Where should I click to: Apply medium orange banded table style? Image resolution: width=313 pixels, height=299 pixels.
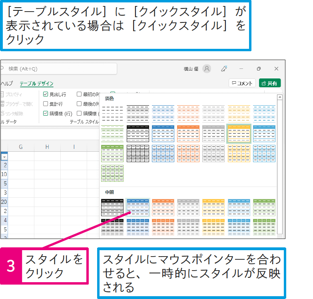pyautogui.click(x=163, y=207)
